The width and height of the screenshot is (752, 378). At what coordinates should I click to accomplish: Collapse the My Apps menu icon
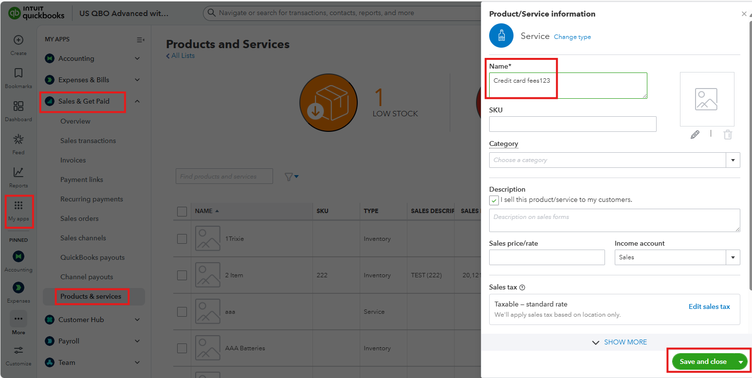[x=140, y=40]
